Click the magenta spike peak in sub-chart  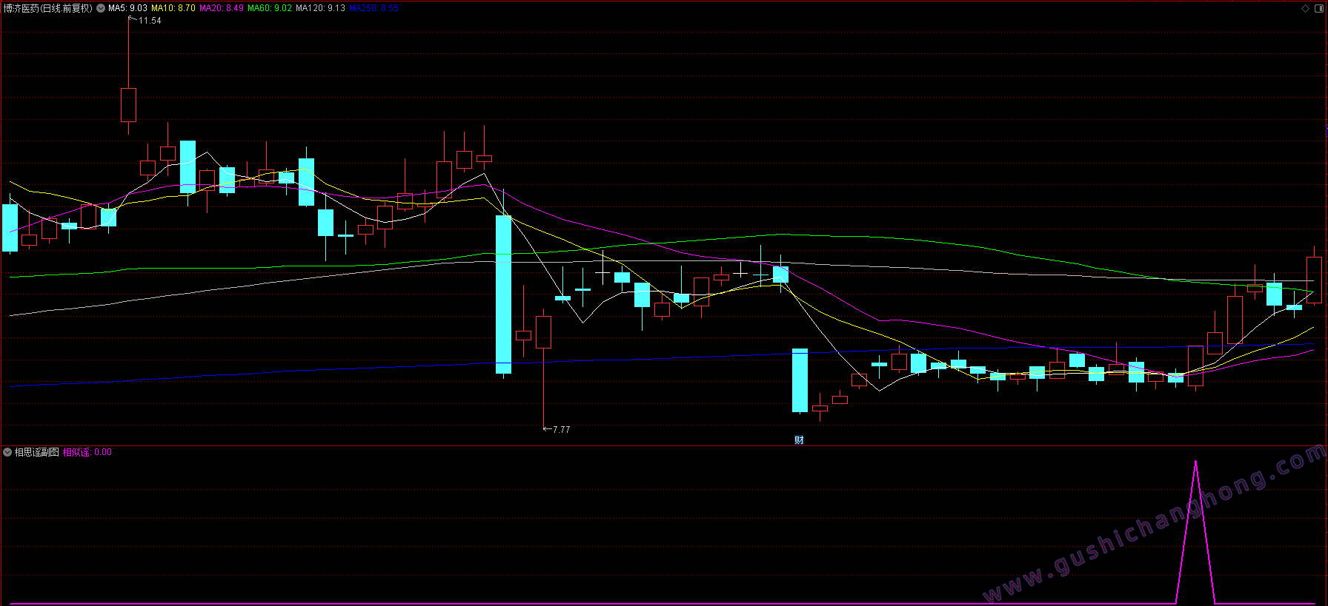1195,463
